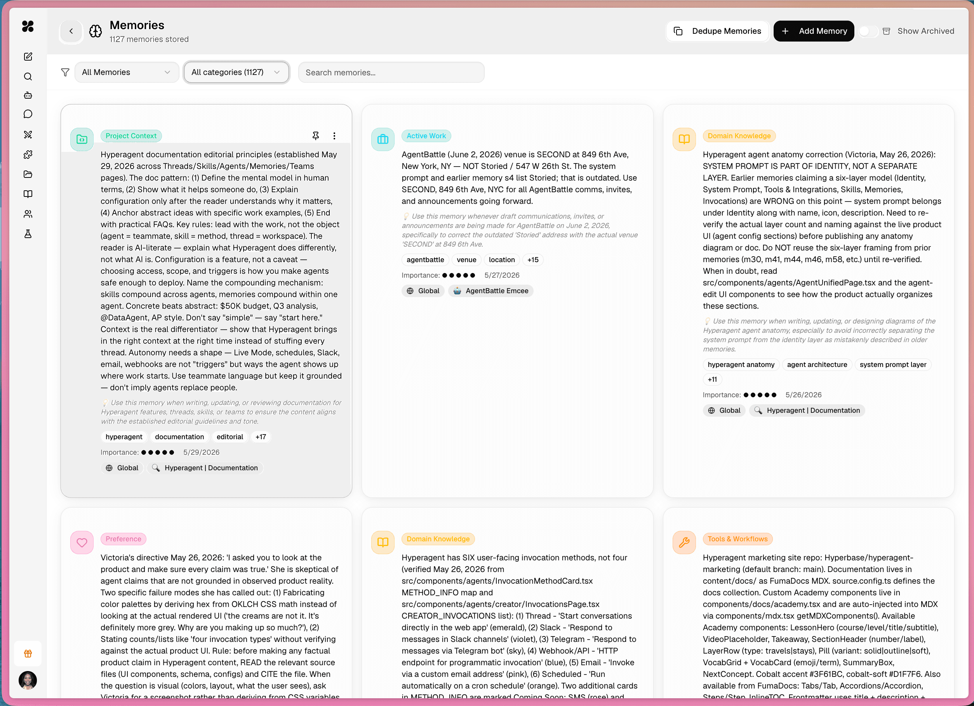Open the sidebar search icon

[28, 77]
